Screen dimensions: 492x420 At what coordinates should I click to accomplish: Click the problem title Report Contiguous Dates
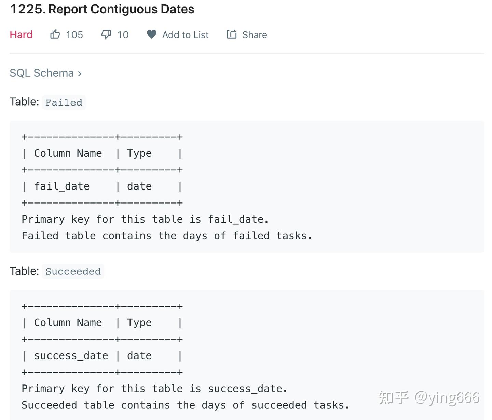point(101,9)
